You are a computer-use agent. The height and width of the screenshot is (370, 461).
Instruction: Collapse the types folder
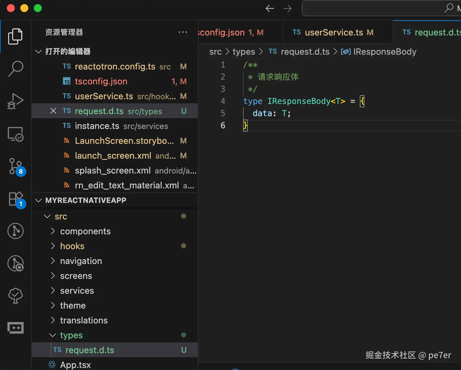(x=53, y=335)
